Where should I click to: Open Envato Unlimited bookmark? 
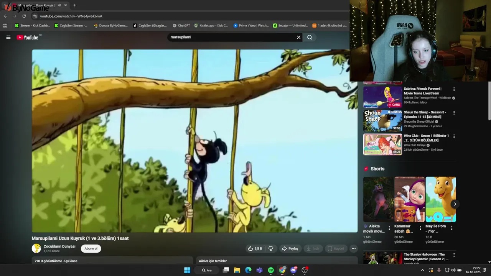pos(290,26)
